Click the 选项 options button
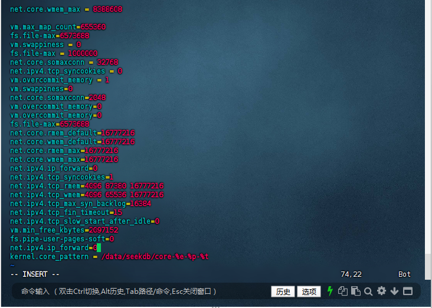 309,292
